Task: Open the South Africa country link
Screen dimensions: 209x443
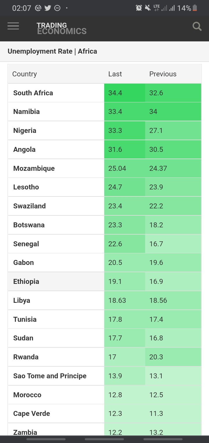Action: pyautogui.click(x=33, y=93)
